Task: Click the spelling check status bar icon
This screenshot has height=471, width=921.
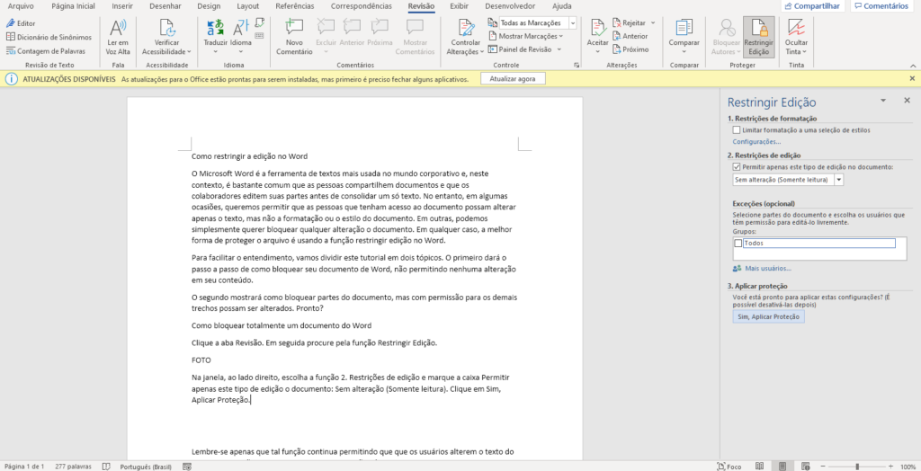Action: tap(106, 467)
